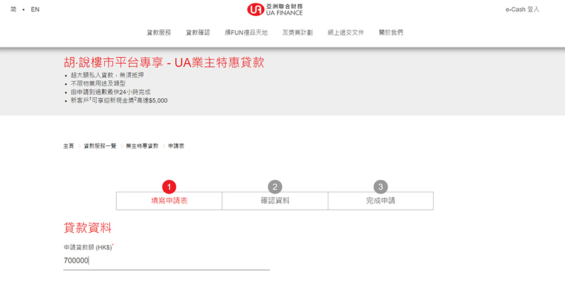The image size is (565, 283).
Task: Click the step 3 grey circle icon
Action: (380, 187)
